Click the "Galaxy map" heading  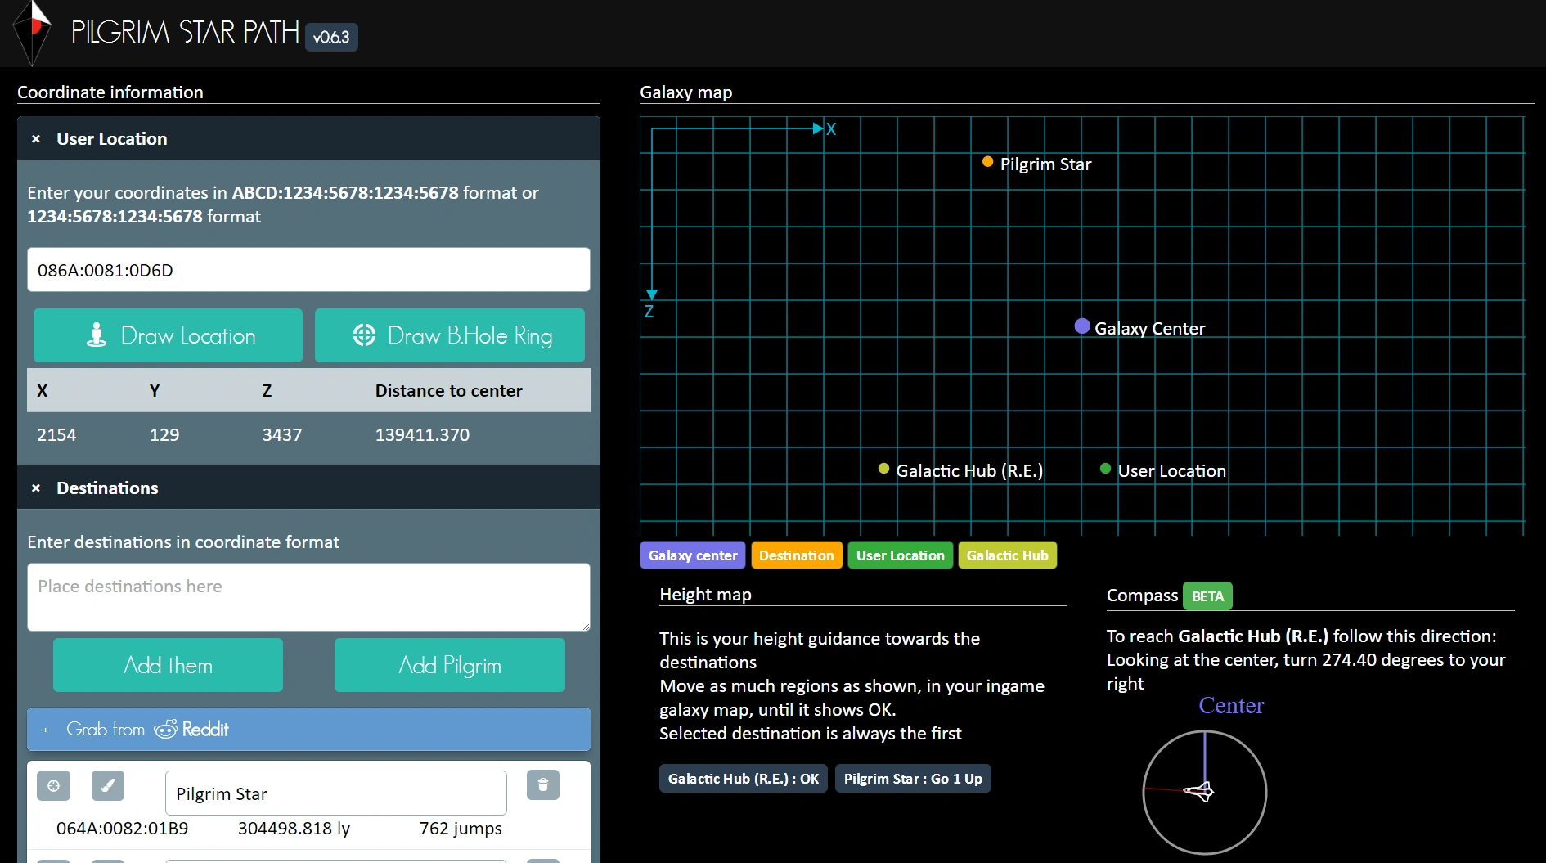click(x=686, y=92)
